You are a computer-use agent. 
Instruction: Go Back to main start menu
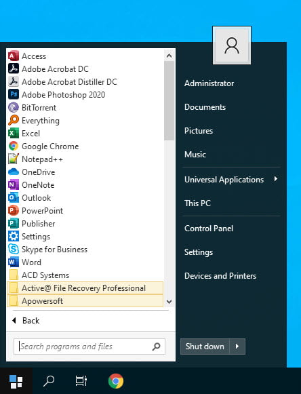tap(26, 321)
